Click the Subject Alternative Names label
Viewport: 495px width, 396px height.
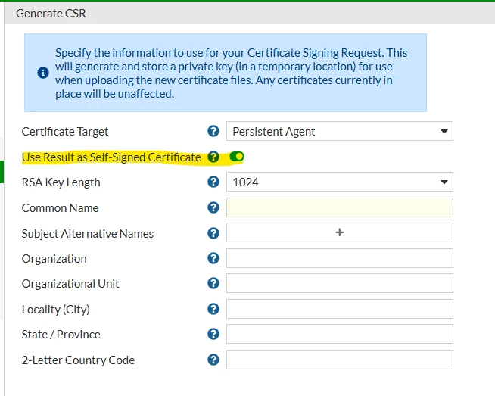88,234
